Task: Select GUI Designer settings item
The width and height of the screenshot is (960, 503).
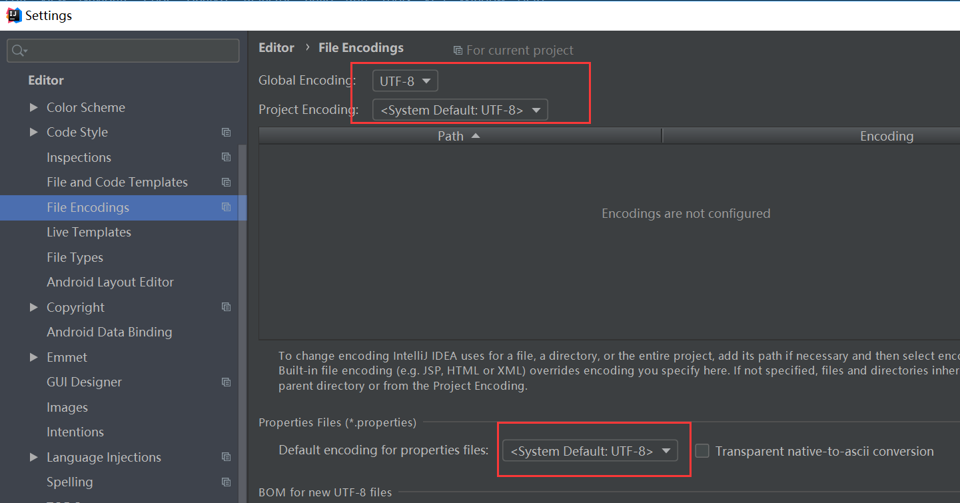Action: (x=84, y=382)
